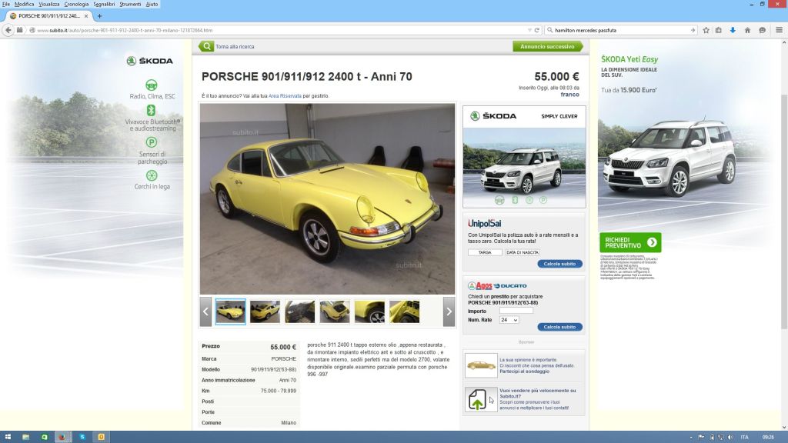The height and width of the screenshot is (443, 788).
Task: Click the green upload document promote icon
Action: pos(481,399)
